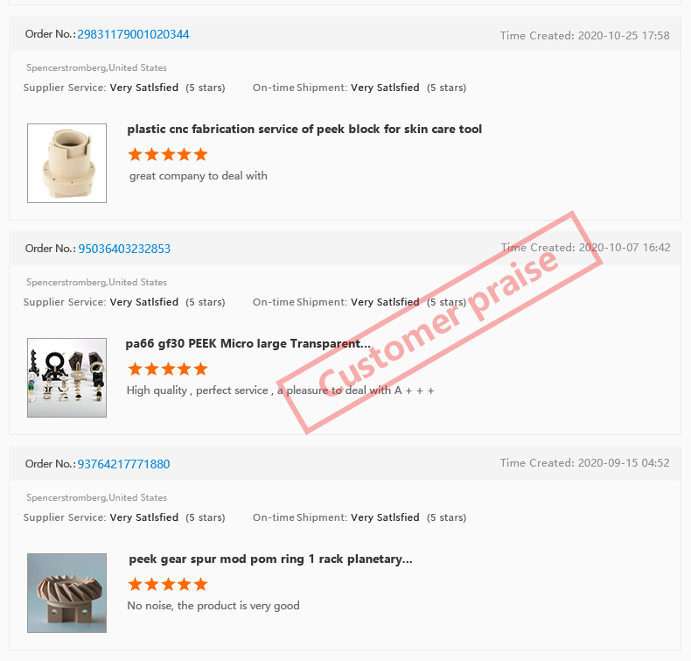Viewport: 691px width, 661px height.
Task: Open order number 29831179001020344 link
Action: (133, 34)
